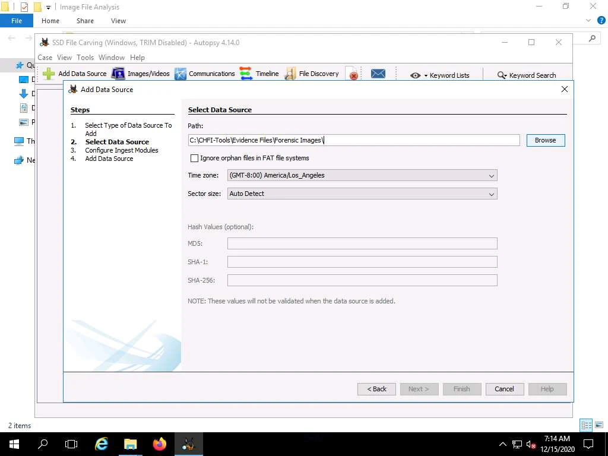Open the Case menu
The width and height of the screenshot is (608, 456).
[x=45, y=58]
